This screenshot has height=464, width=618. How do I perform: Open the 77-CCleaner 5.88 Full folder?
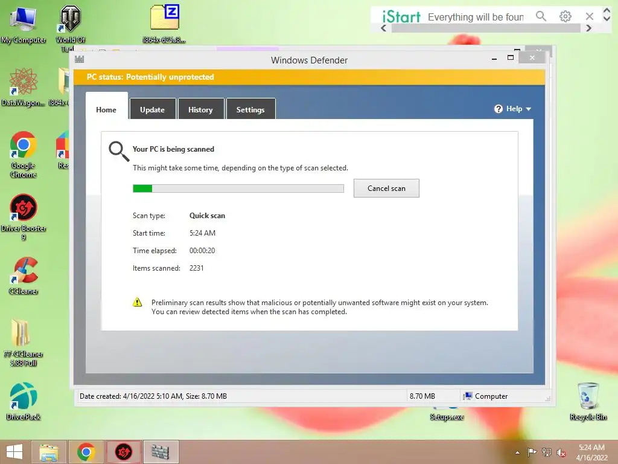click(x=24, y=343)
